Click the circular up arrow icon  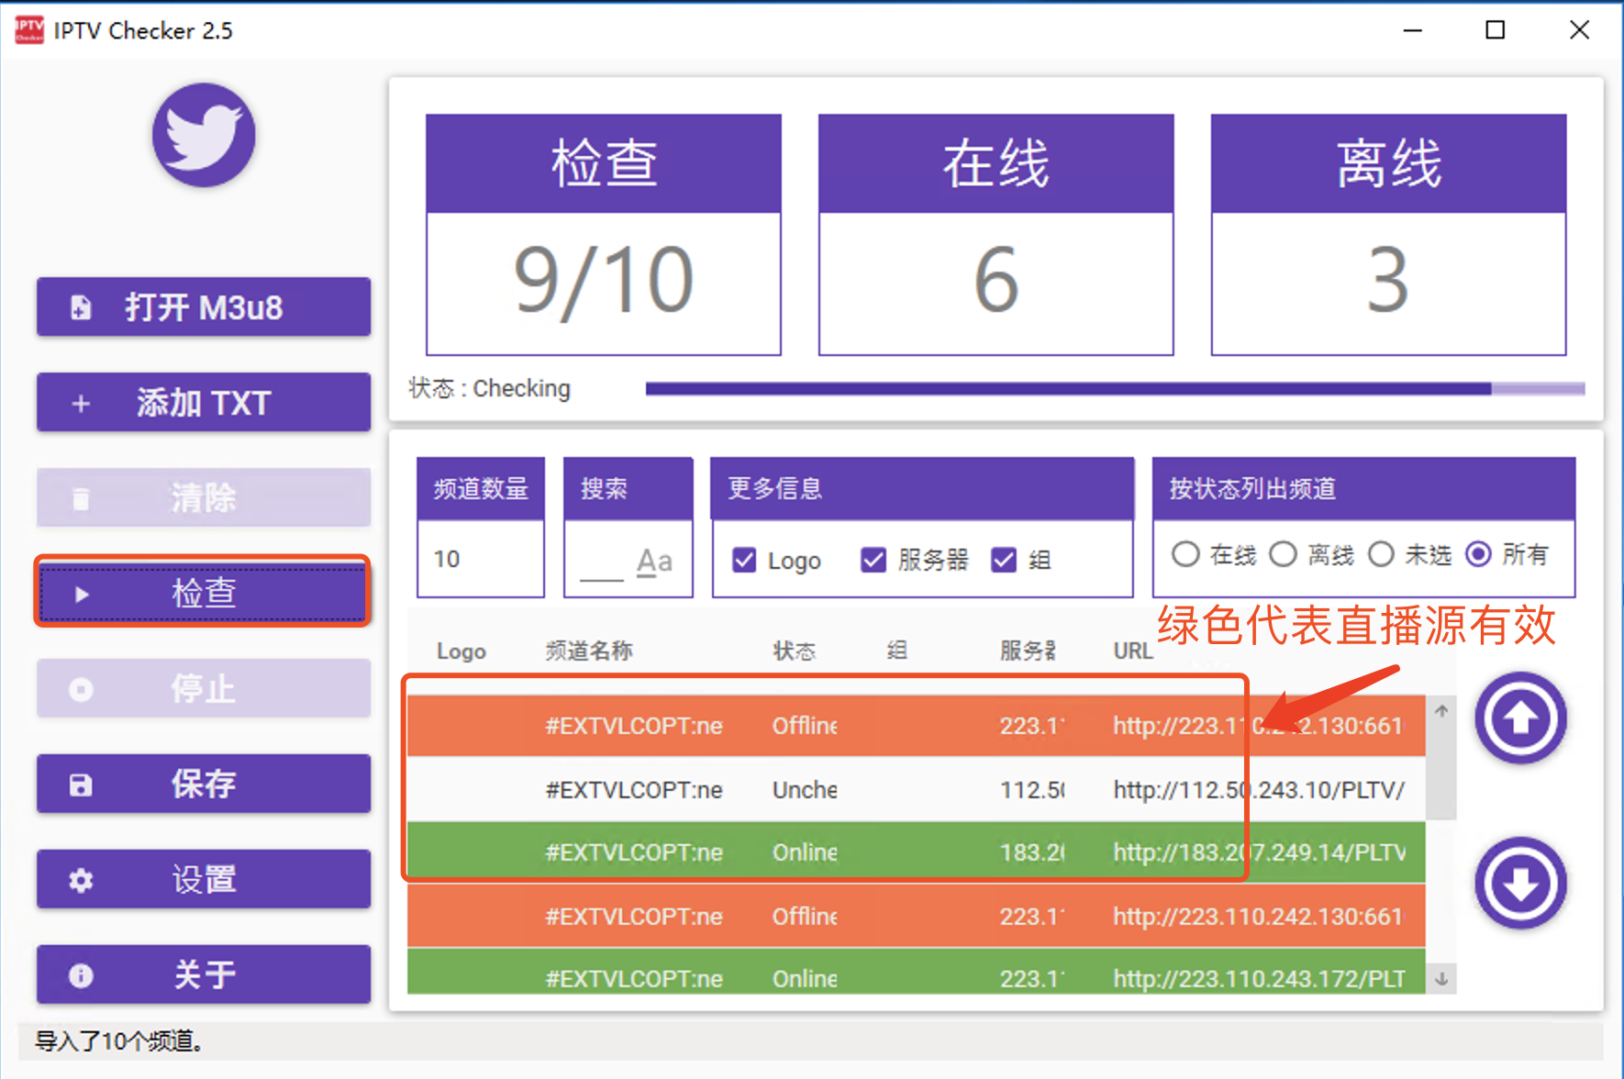pos(1519,718)
